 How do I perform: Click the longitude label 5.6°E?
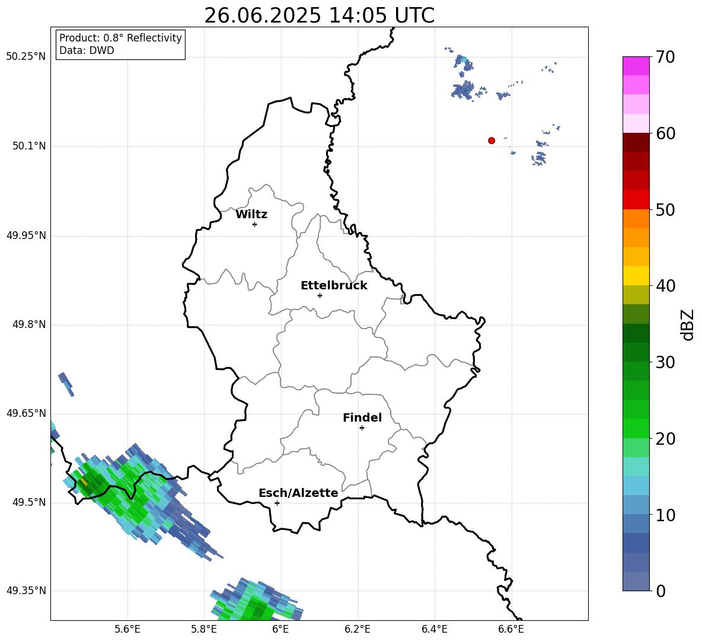[x=127, y=629]
